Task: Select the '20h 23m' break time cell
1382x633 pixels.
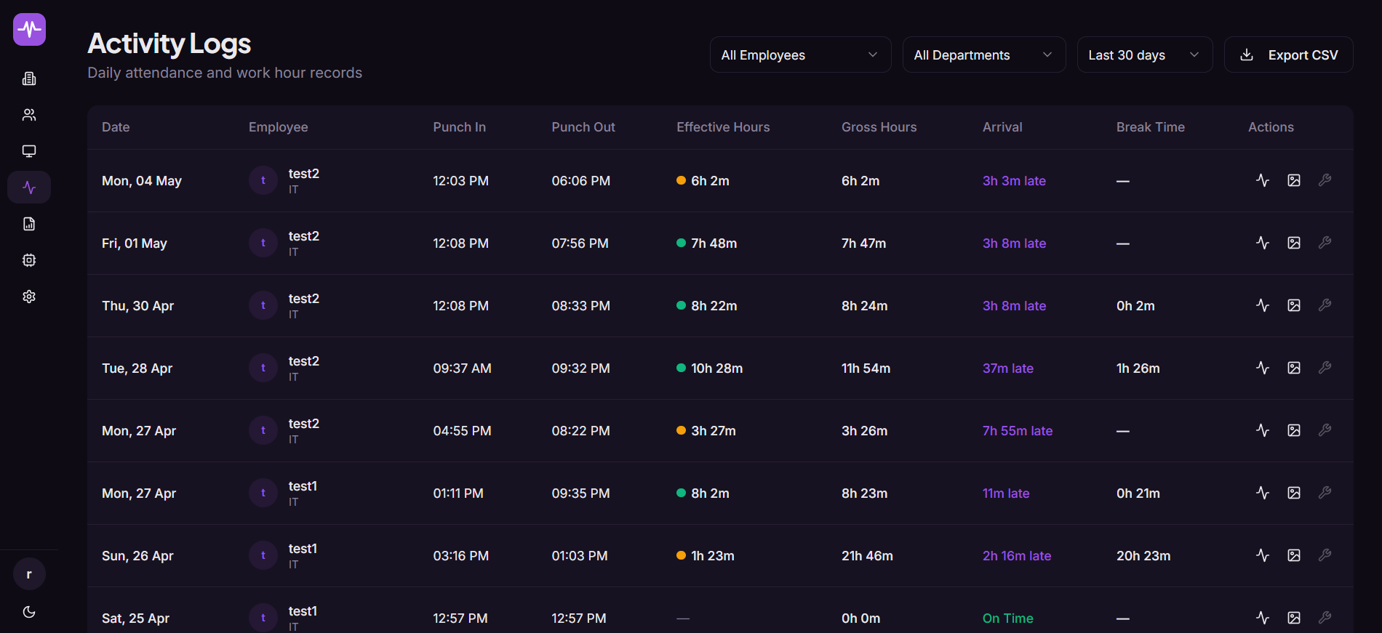Action: [1143, 556]
